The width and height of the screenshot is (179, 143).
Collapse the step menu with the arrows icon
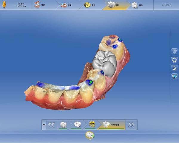(44, 125)
